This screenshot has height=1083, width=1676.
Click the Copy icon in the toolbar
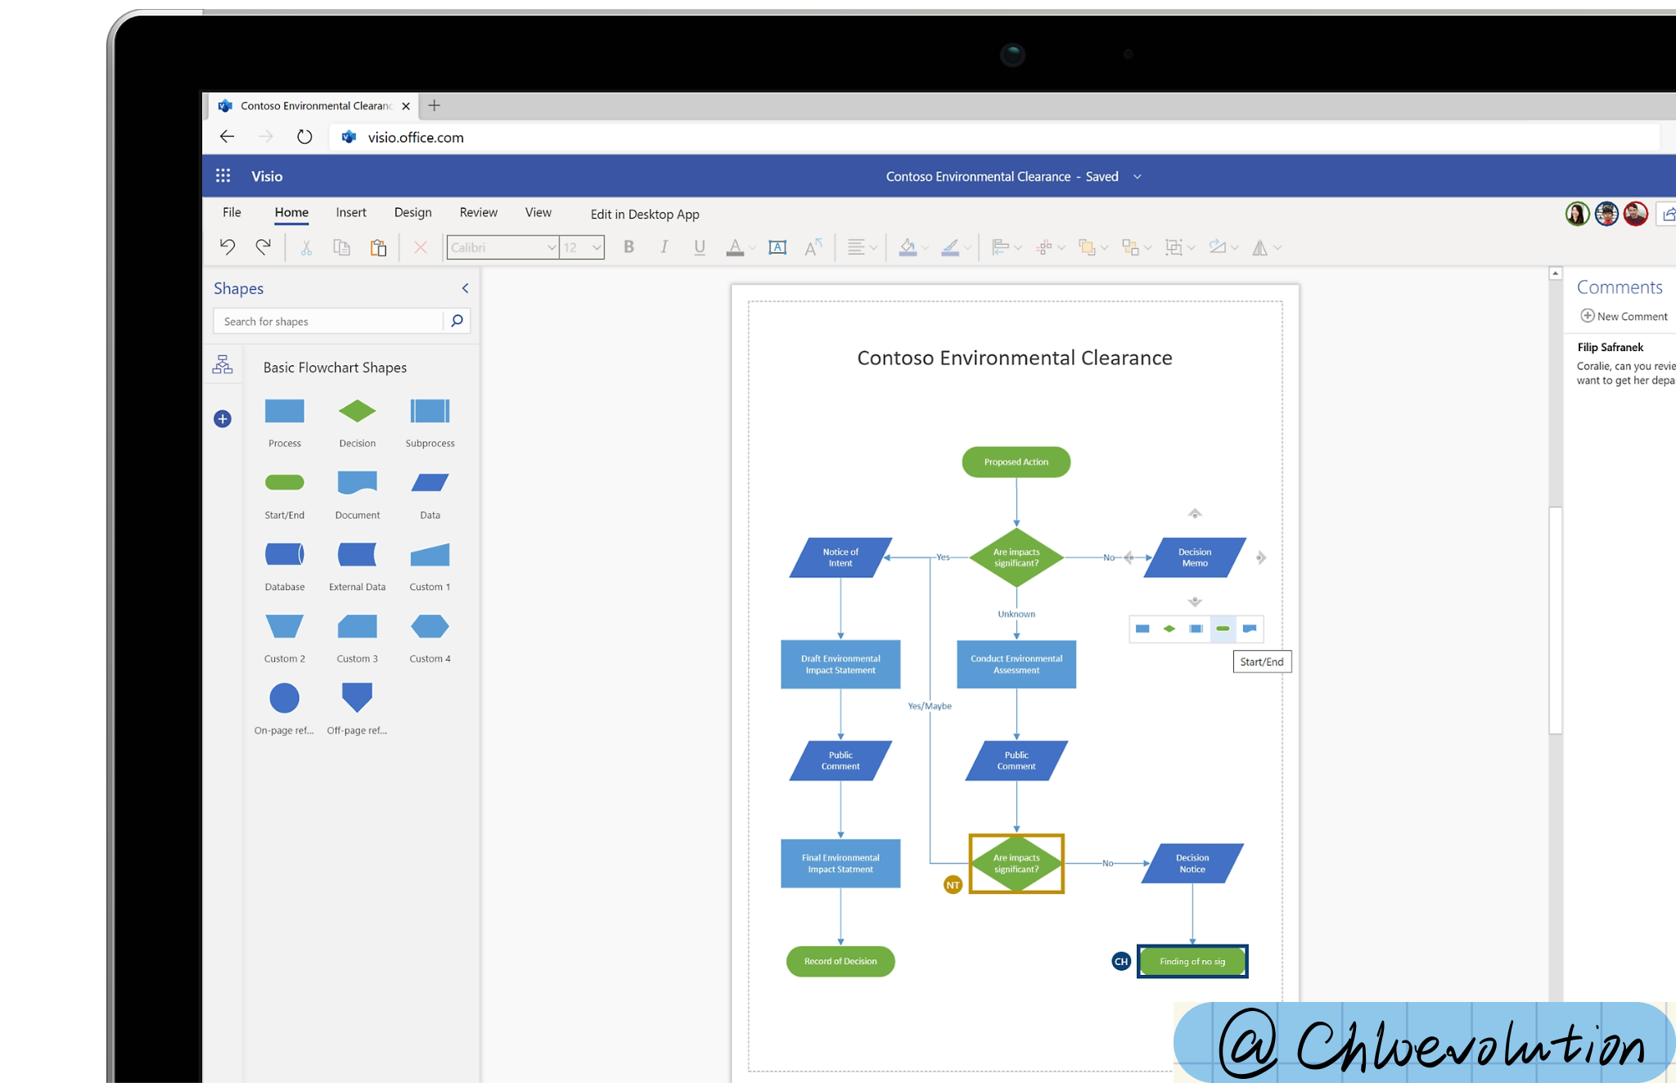(x=341, y=247)
